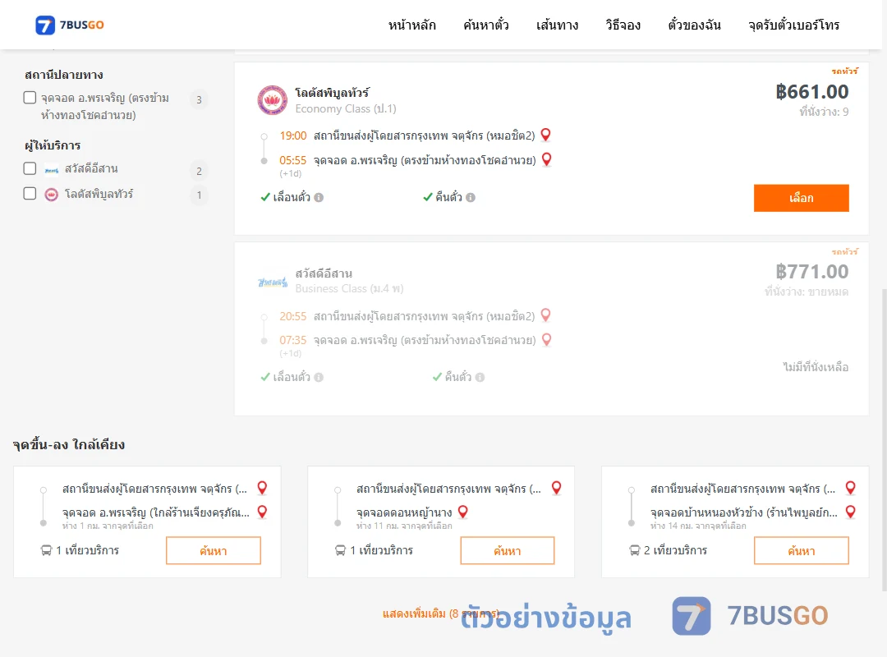Viewport: 887px width, 657px height.
Task: Click ค้นหา on จุดจอด อ.พรเจริญ nearby card
Action: pyautogui.click(x=214, y=550)
